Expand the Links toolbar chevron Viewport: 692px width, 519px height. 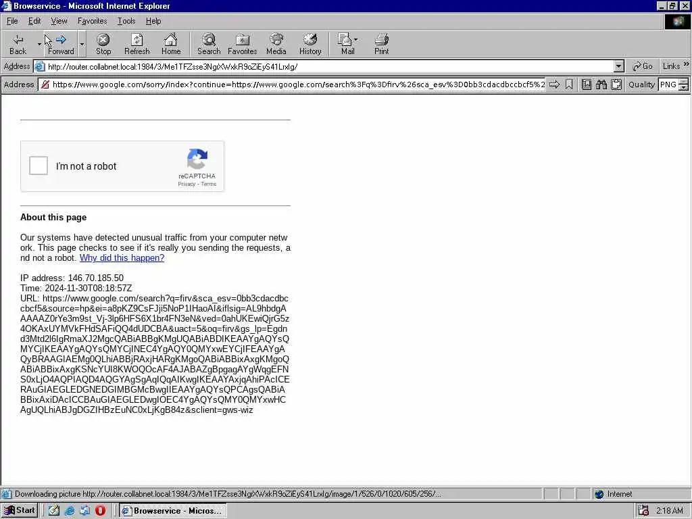[687, 64]
